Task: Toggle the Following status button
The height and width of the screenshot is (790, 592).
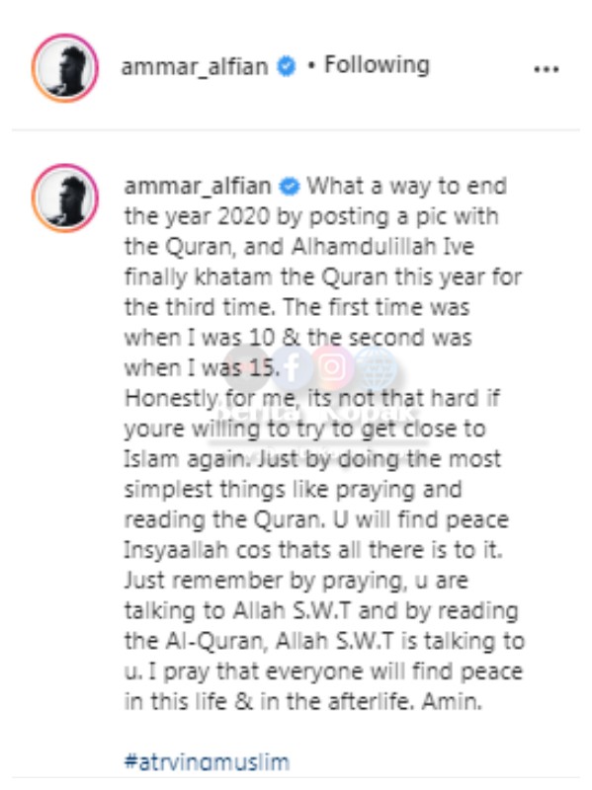Action: (x=377, y=65)
